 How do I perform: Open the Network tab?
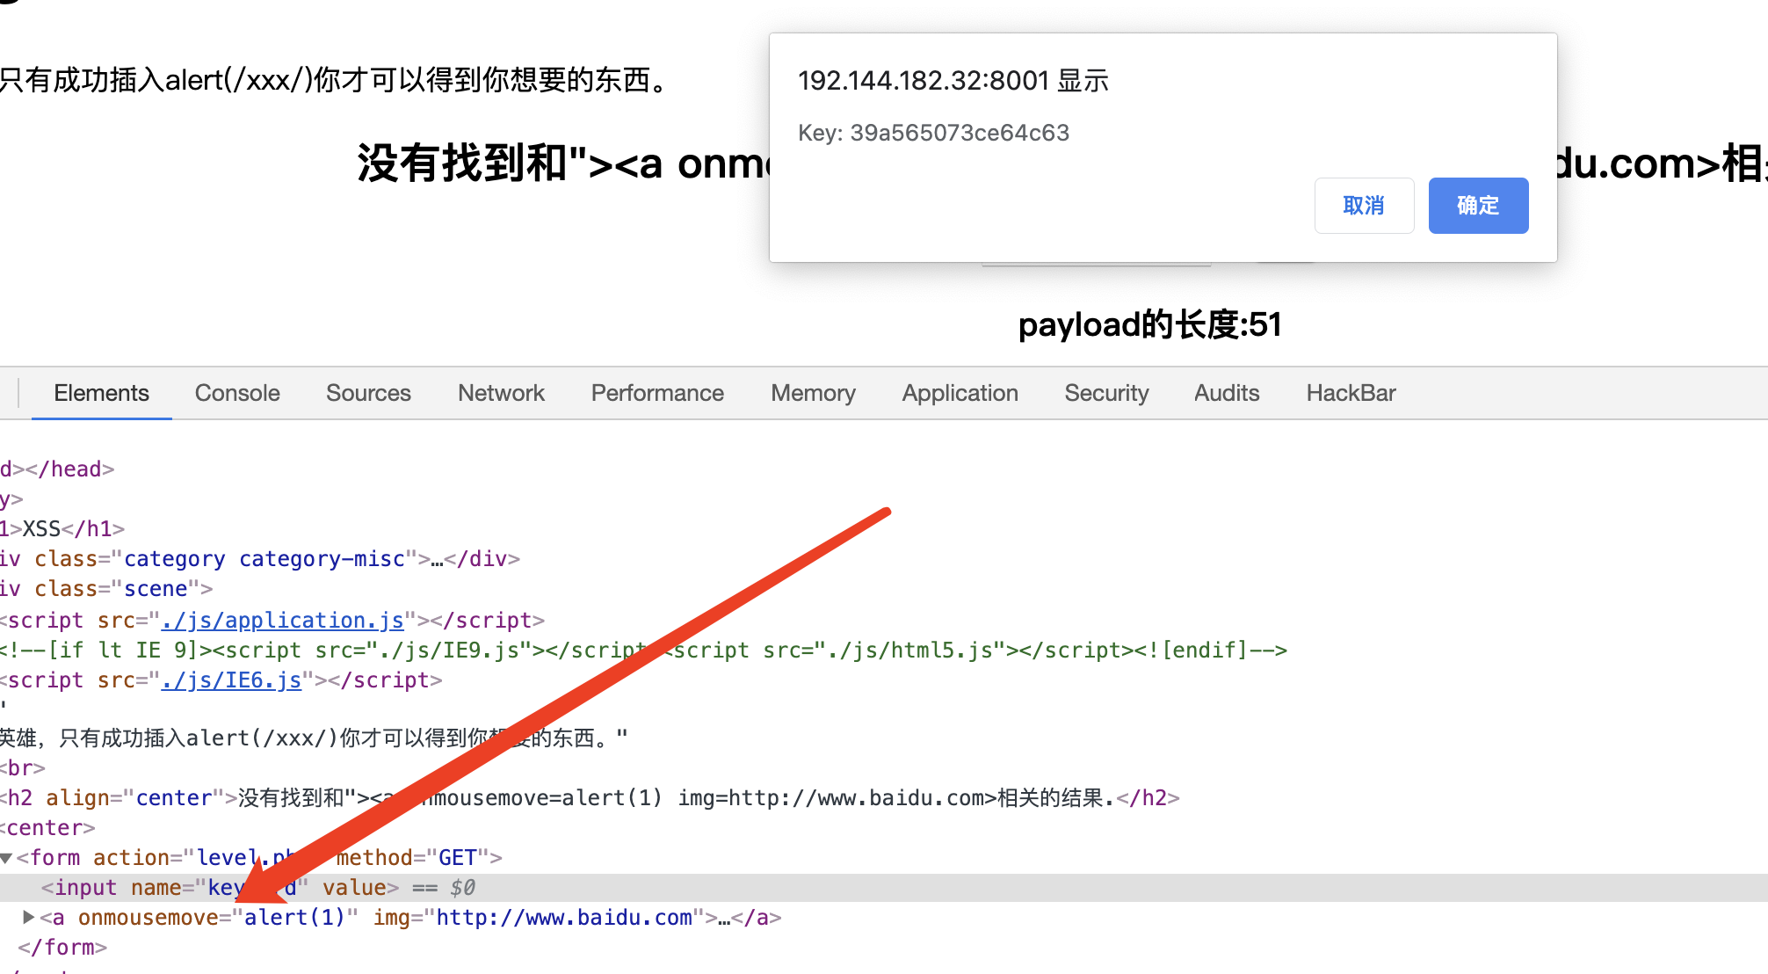[x=501, y=393]
